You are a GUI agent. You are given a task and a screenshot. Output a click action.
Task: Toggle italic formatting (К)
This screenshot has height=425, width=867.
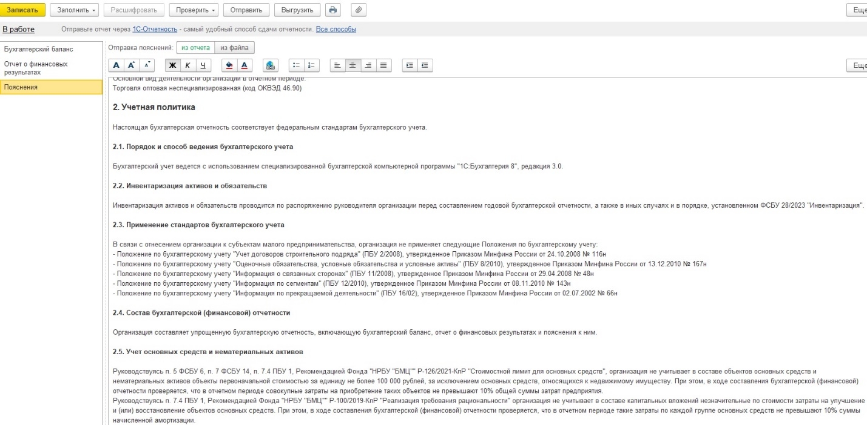pyautogui.click(x=187, y=65)
